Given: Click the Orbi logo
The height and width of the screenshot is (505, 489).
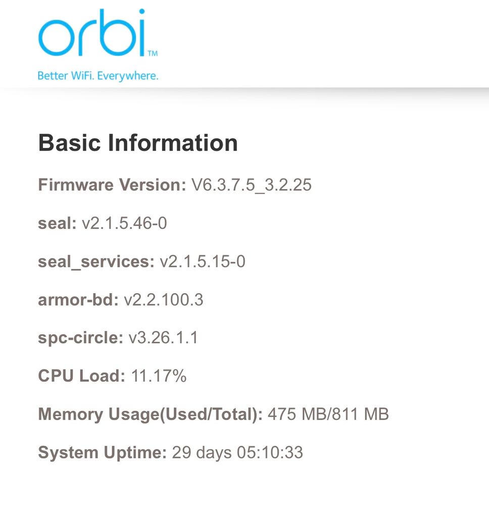Looking at the screenshot, I should pyautogui.click(x=92, y=35).
